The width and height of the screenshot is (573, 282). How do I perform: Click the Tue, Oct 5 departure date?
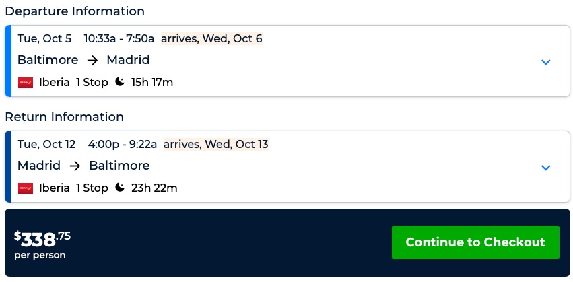(x=44, y=38)
